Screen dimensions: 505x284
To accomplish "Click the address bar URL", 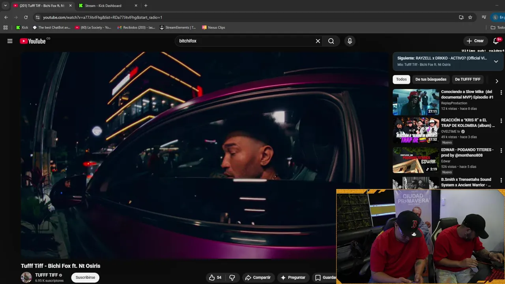I will pyautogui.click(x=103, y=17).
